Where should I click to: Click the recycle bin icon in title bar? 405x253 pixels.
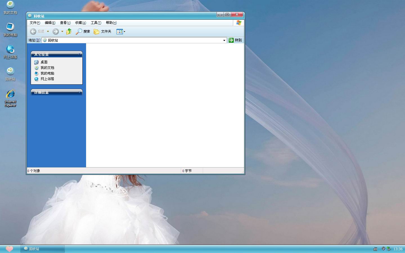(30, 16)
